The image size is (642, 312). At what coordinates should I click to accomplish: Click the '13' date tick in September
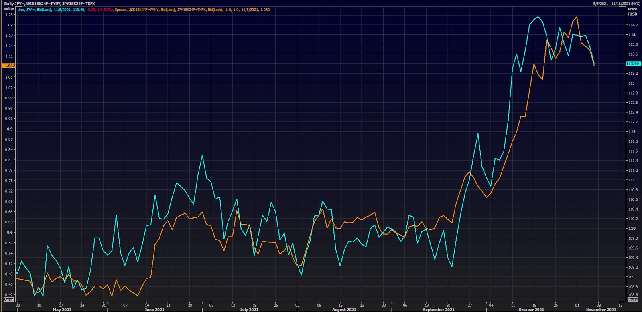click(427, 305)
